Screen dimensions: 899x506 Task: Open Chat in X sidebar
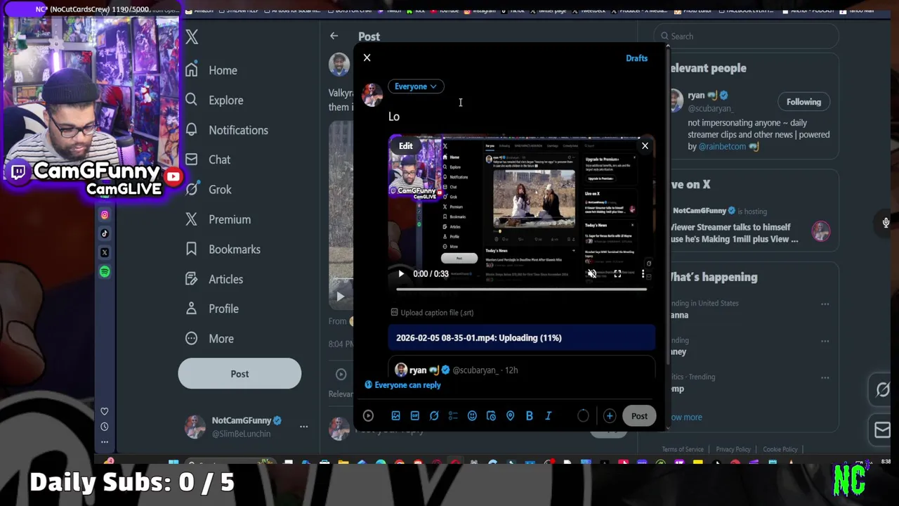click(x=208, y=160)
